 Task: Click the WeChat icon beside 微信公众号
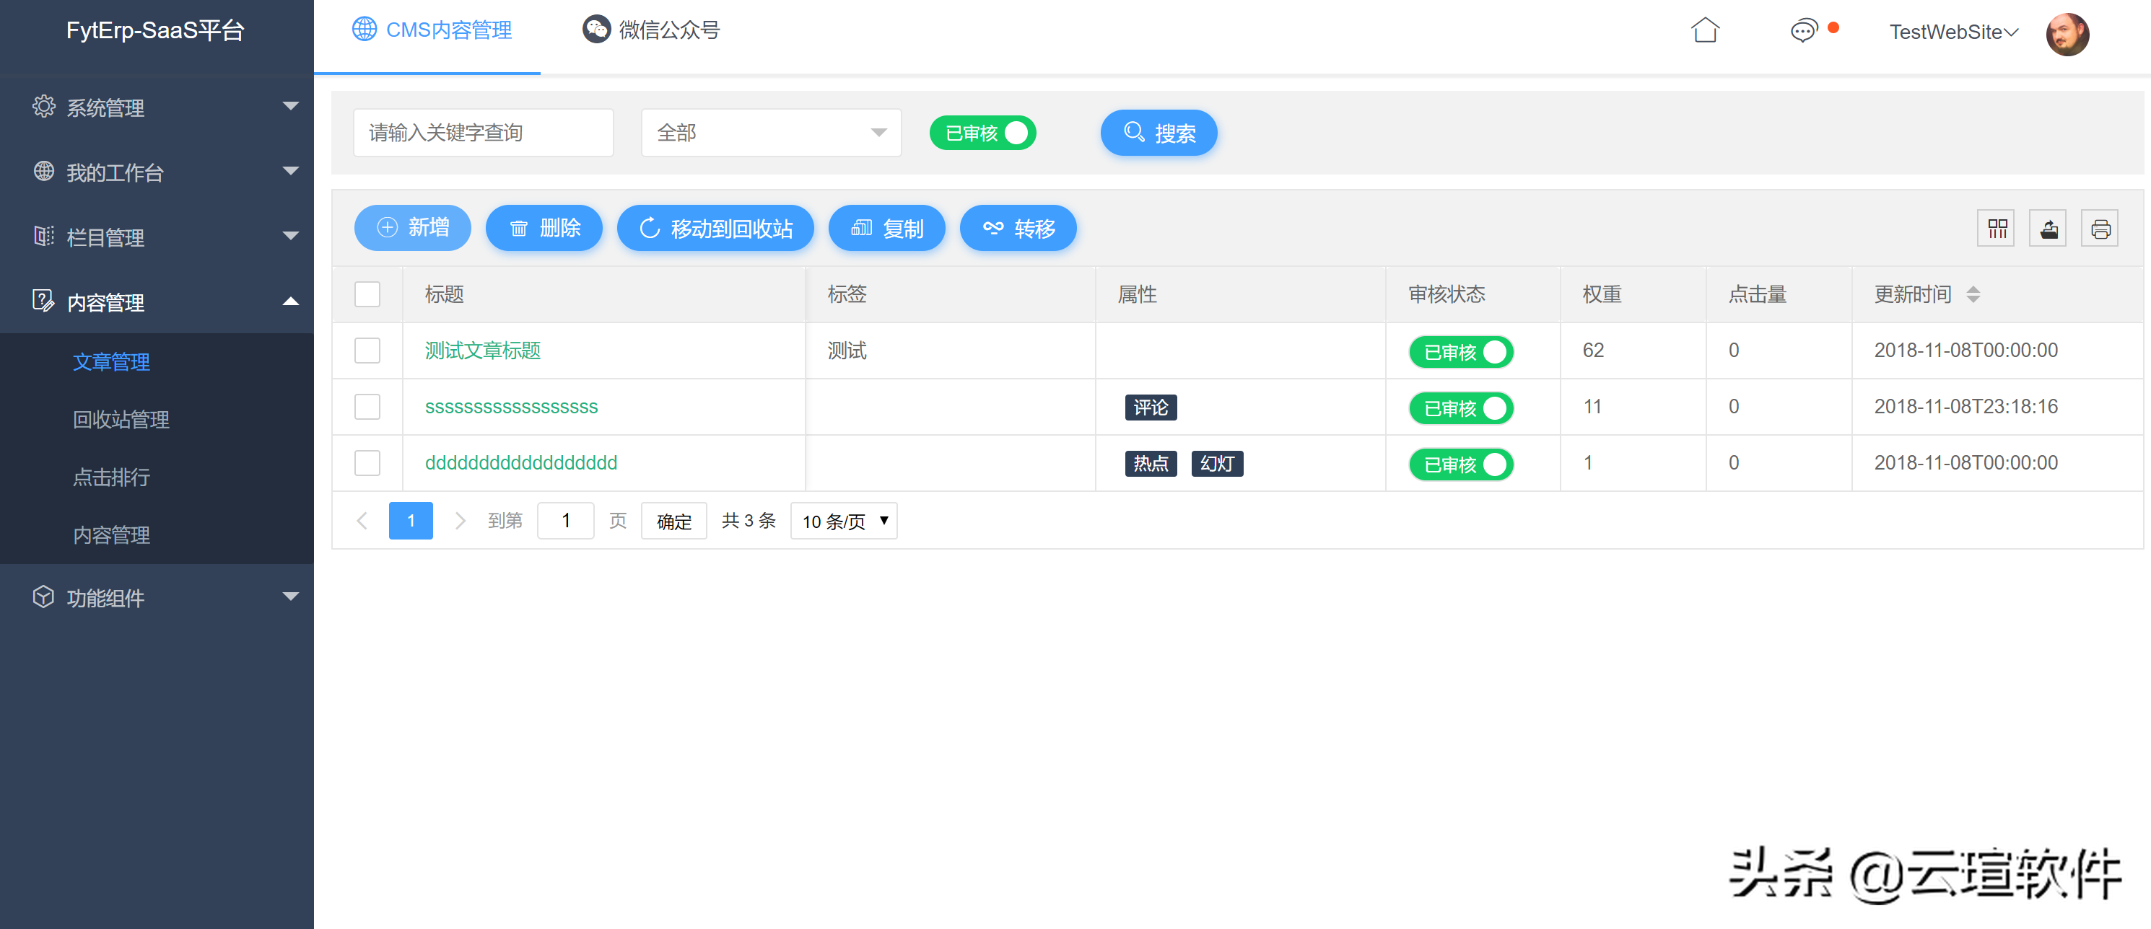click(596, 30)
